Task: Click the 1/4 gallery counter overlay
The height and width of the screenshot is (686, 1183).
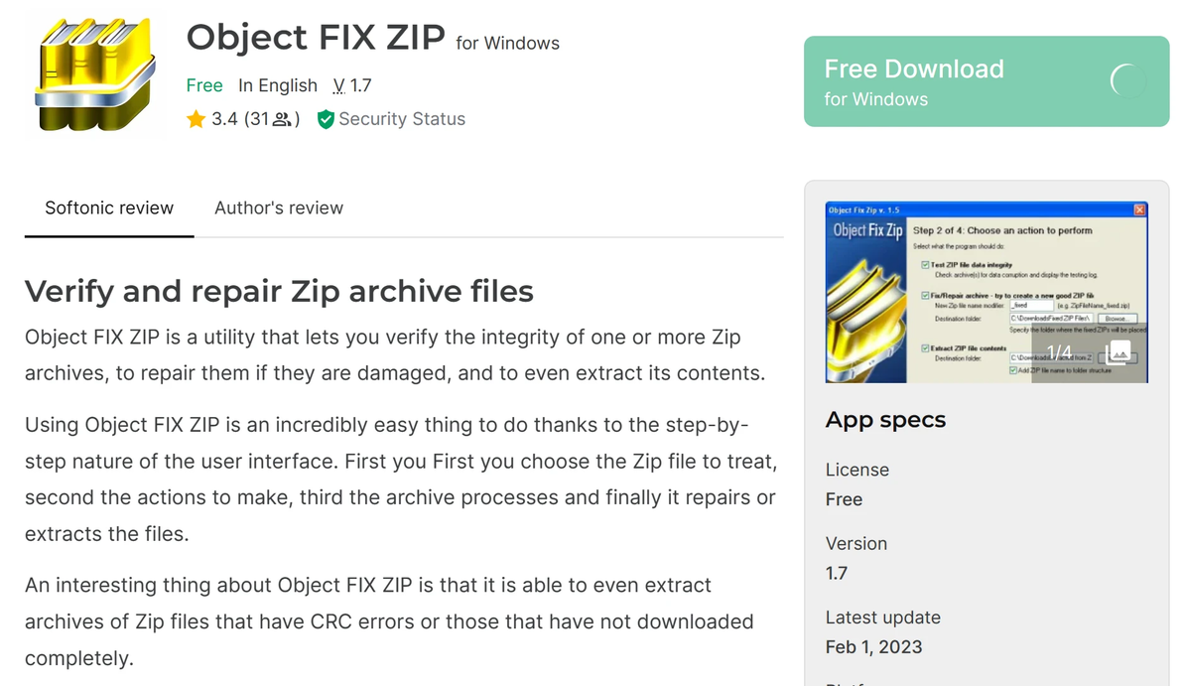Action: point(1059,352)
